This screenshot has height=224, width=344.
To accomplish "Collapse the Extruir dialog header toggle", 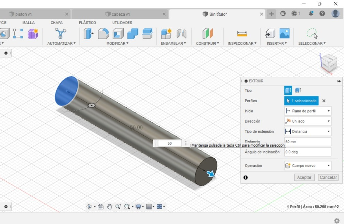I will tap(246, 81).
